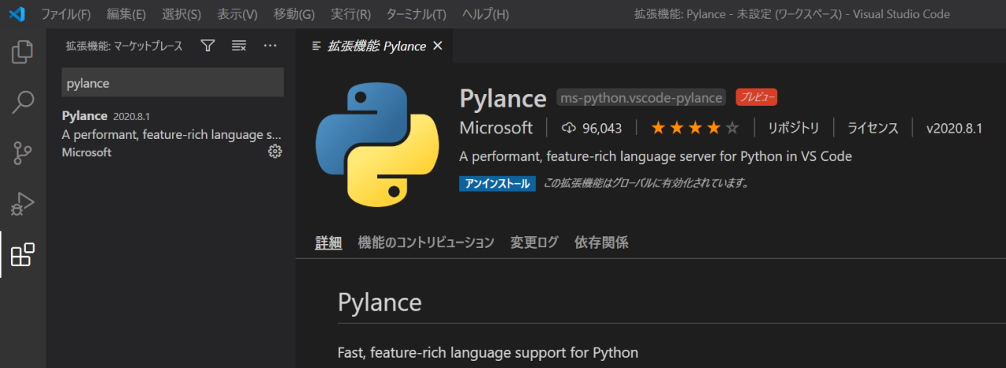Viewport: 1006px width, 368px height.
Task: Open the marketplace more actions ellipsis
Action: tap(270, 46)
